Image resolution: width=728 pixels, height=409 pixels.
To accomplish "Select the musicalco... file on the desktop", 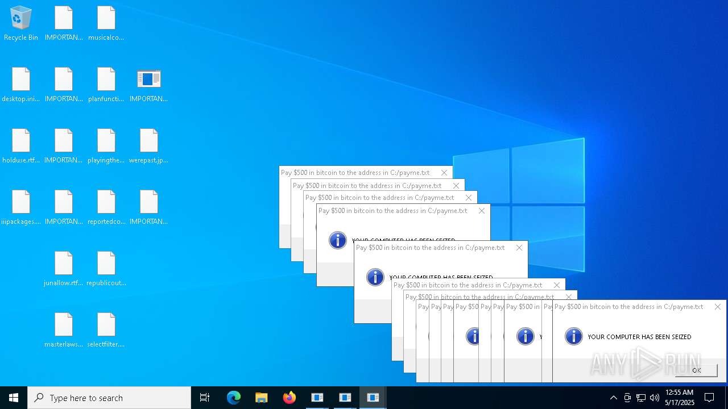I will click(106, 23).
